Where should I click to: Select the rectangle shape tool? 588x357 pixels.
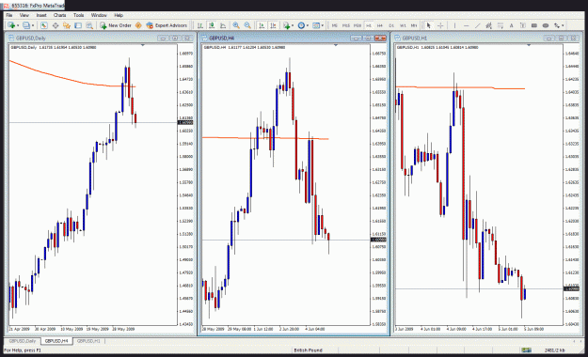(534, 25)
